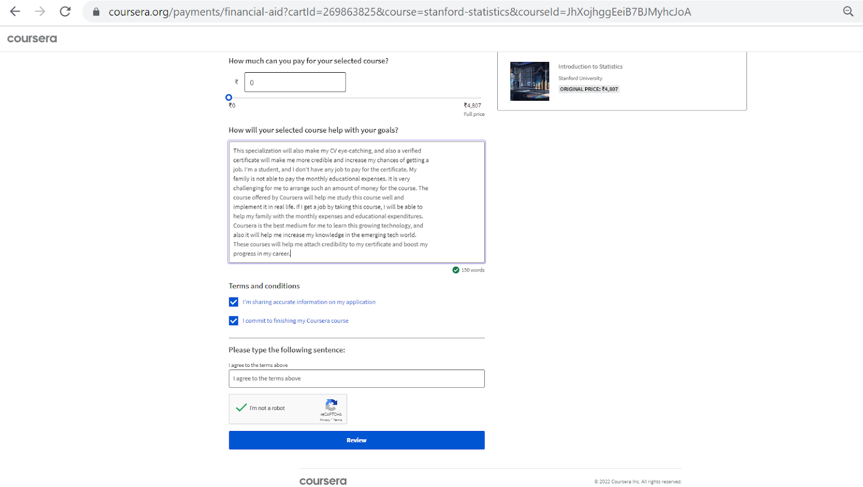Click the 'ORIGINAL PRICE: ₹4,807' badge
The image size is (863, 487).
click(589, 89)
